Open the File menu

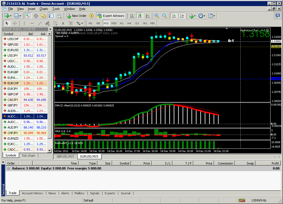(x=11, y=9)
